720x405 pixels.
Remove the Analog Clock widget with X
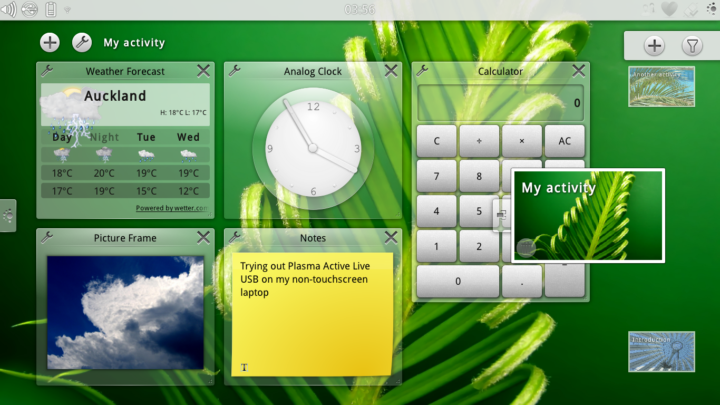(391, 71)
